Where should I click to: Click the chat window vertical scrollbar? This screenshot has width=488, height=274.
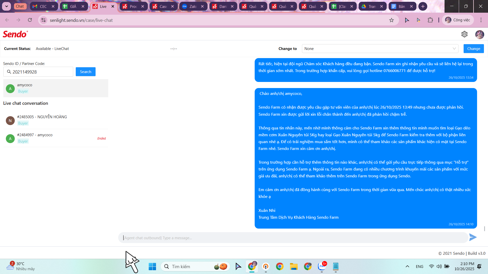tap(484, 229)
